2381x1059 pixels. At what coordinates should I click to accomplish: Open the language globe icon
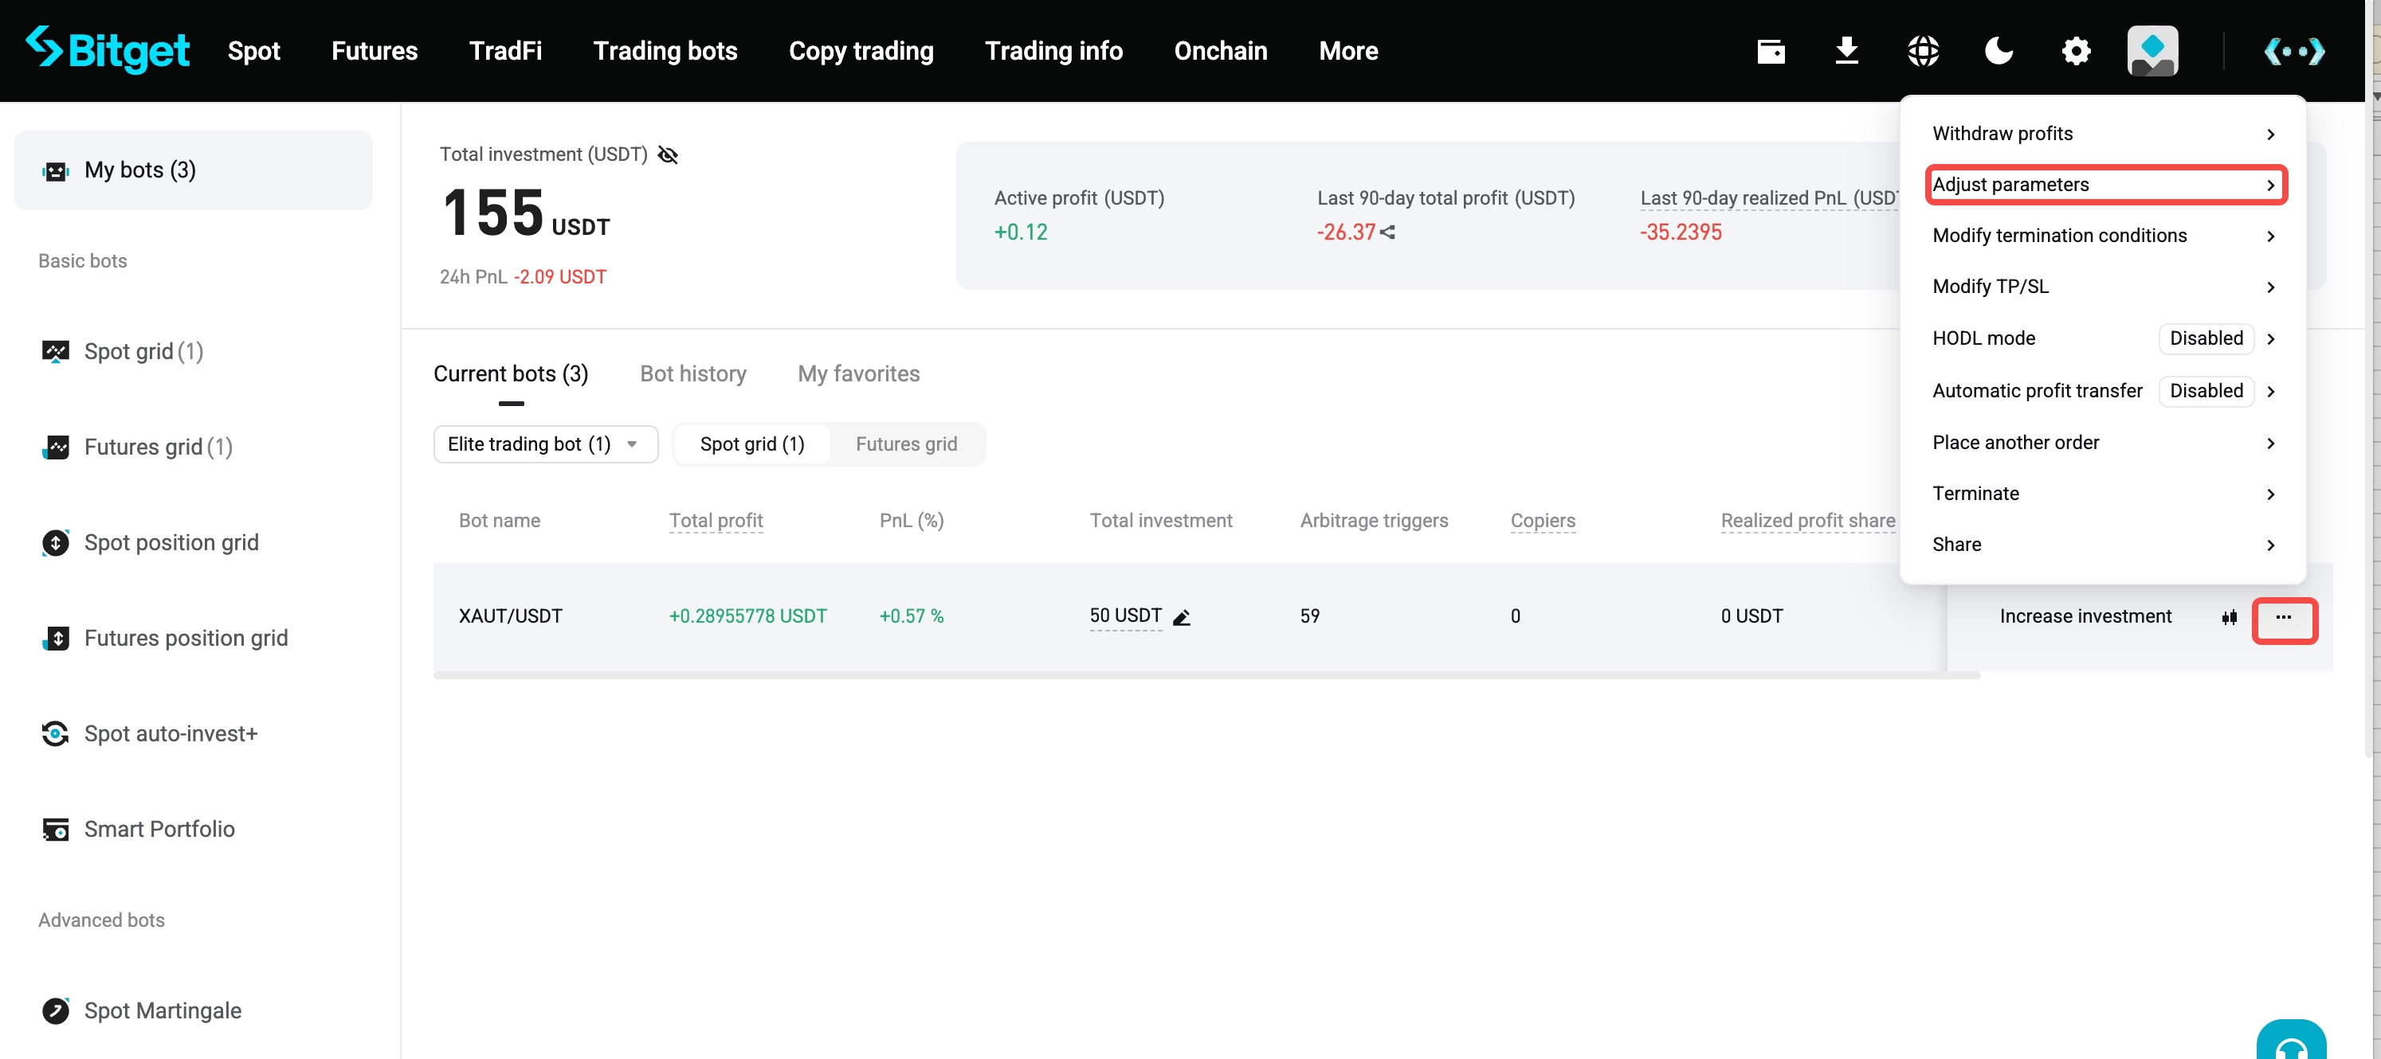(1923, 51)
